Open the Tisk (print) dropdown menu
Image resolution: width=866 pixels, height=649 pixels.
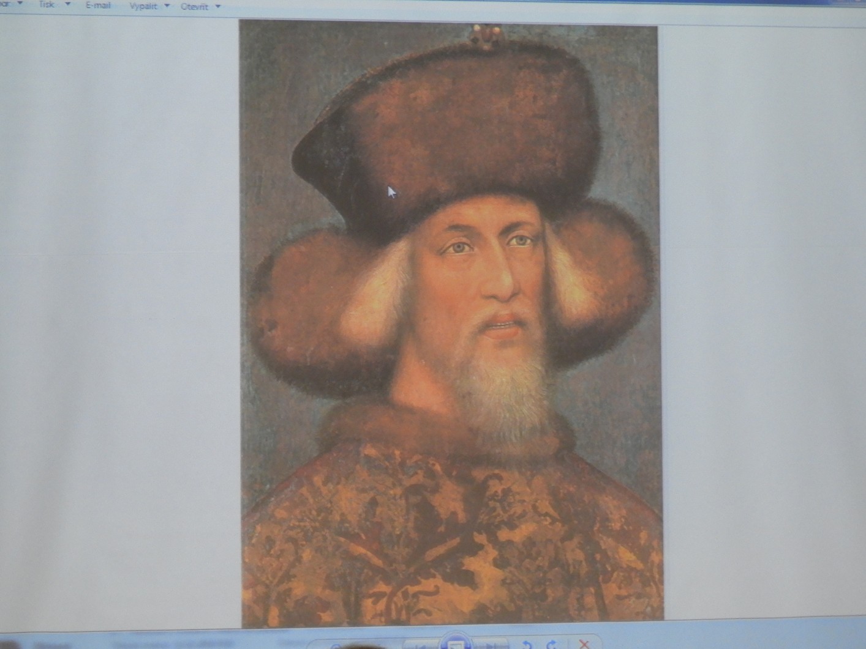[x=55, y=4]
